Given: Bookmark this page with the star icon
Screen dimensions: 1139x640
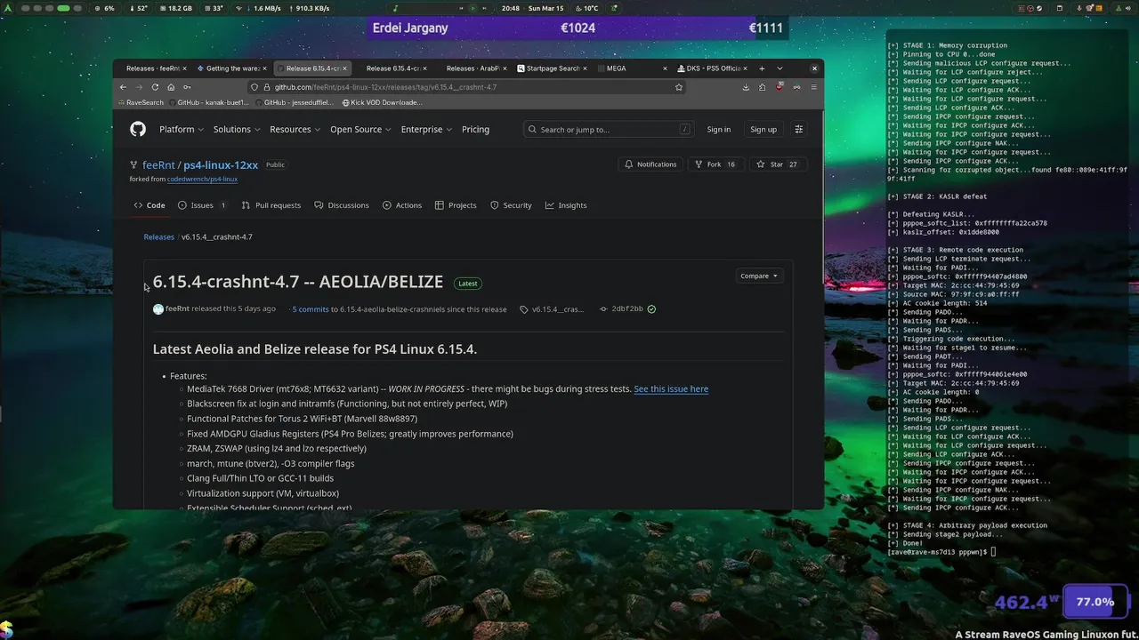Looking at the screenshot, I should 679,87.
